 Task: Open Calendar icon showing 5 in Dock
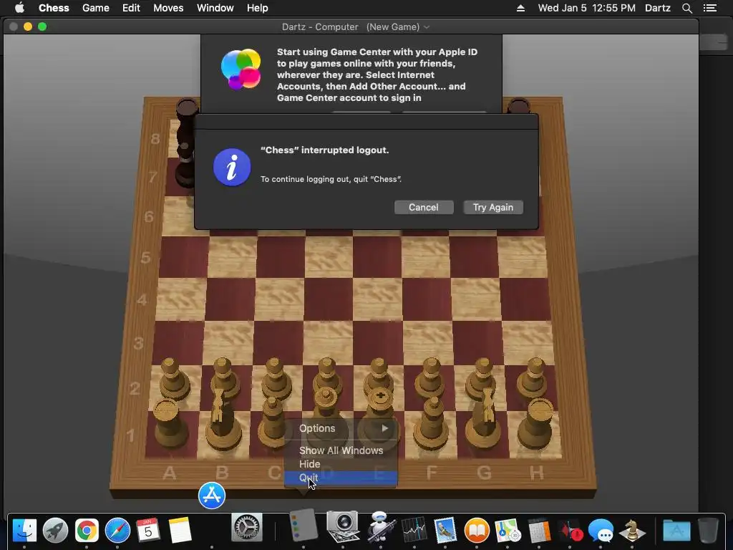[x=148, y=531]
